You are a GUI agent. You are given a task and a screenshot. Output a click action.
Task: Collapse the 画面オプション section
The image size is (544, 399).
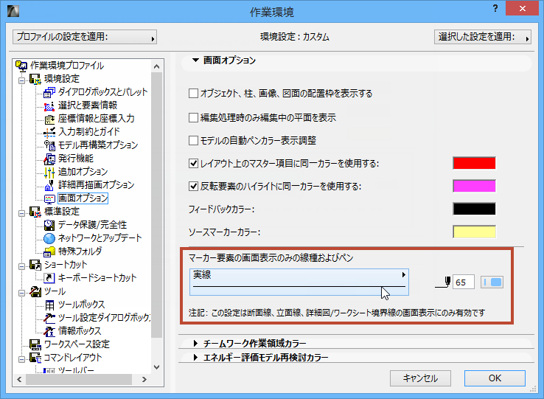coord(195,60)
